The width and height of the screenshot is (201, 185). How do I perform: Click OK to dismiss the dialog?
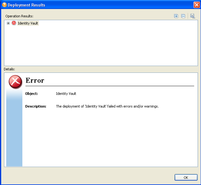tap(186, 178)
